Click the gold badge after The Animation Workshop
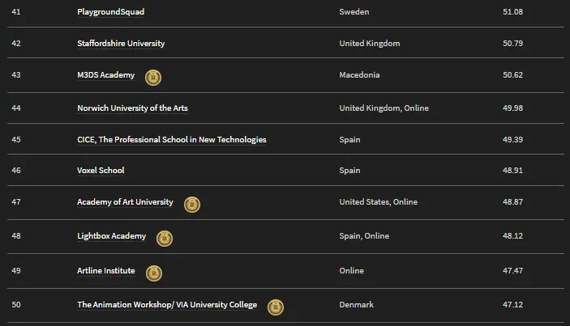570x326 pixels. [x=276, y=307]
